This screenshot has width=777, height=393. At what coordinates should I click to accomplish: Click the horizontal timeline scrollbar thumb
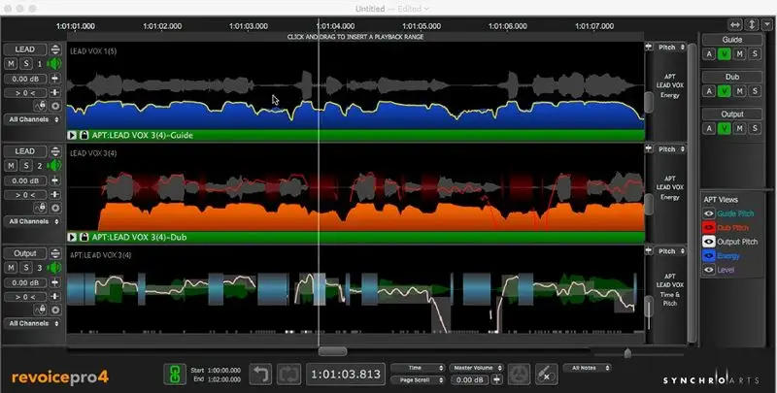(x=332, y=351)
